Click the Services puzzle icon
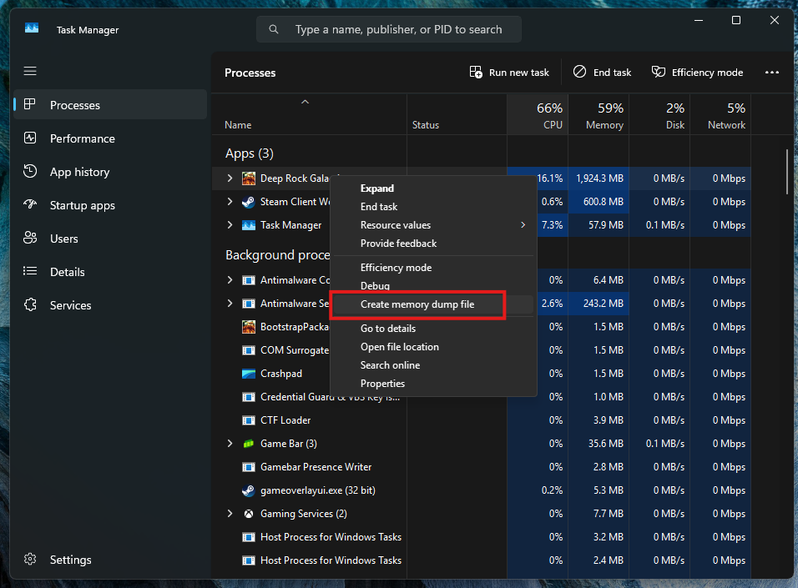The width and height of the screenshot is (798, 588). point(30,304)
